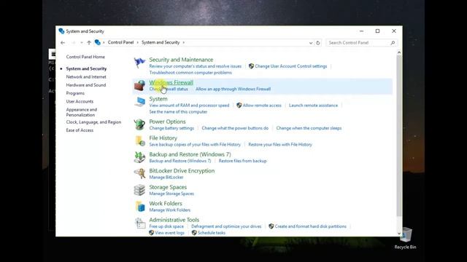
Task: Focus the Search Control Panel field
Action: (x=362, y=43)
